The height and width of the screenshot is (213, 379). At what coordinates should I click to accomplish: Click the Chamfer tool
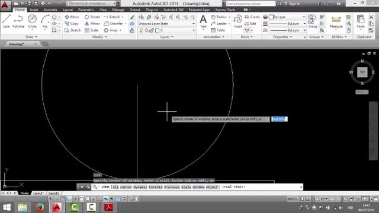tap(113, 24)
